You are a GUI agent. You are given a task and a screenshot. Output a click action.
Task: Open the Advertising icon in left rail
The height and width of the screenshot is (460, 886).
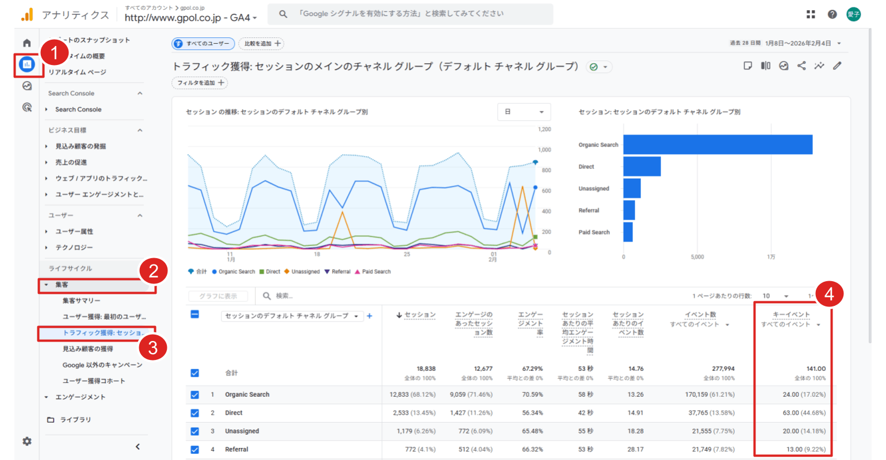pos(26,107)
